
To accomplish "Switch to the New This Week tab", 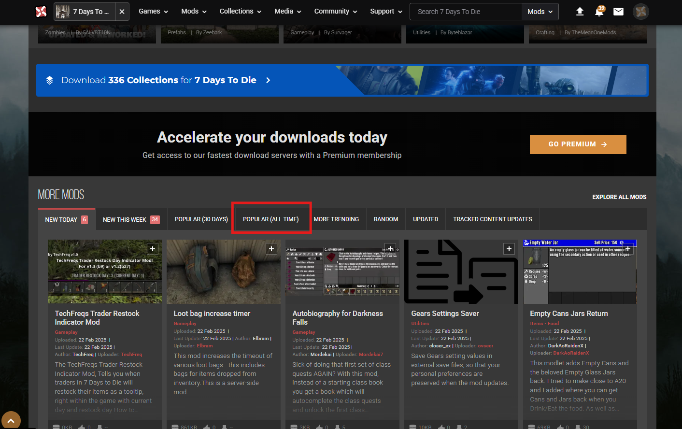I will 131,219.
